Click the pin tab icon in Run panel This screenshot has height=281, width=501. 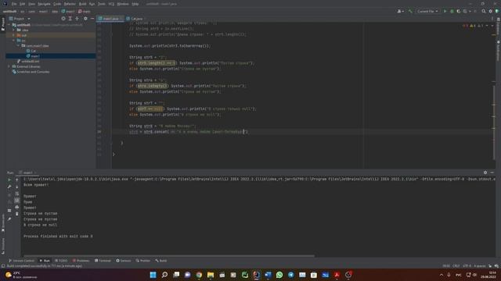[9, 219]
